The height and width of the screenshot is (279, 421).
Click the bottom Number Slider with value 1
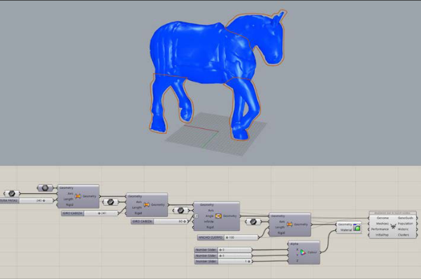pos(223,262)
